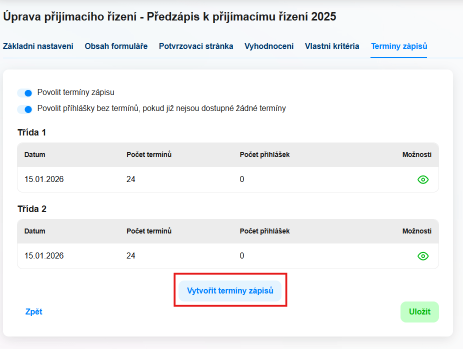View details for Třída 1 date row

tap(423, 179)
